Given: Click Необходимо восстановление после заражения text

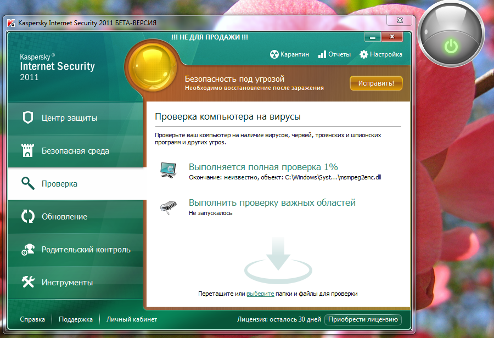Looking at the screenshot, I should click(x=254, y=88).
